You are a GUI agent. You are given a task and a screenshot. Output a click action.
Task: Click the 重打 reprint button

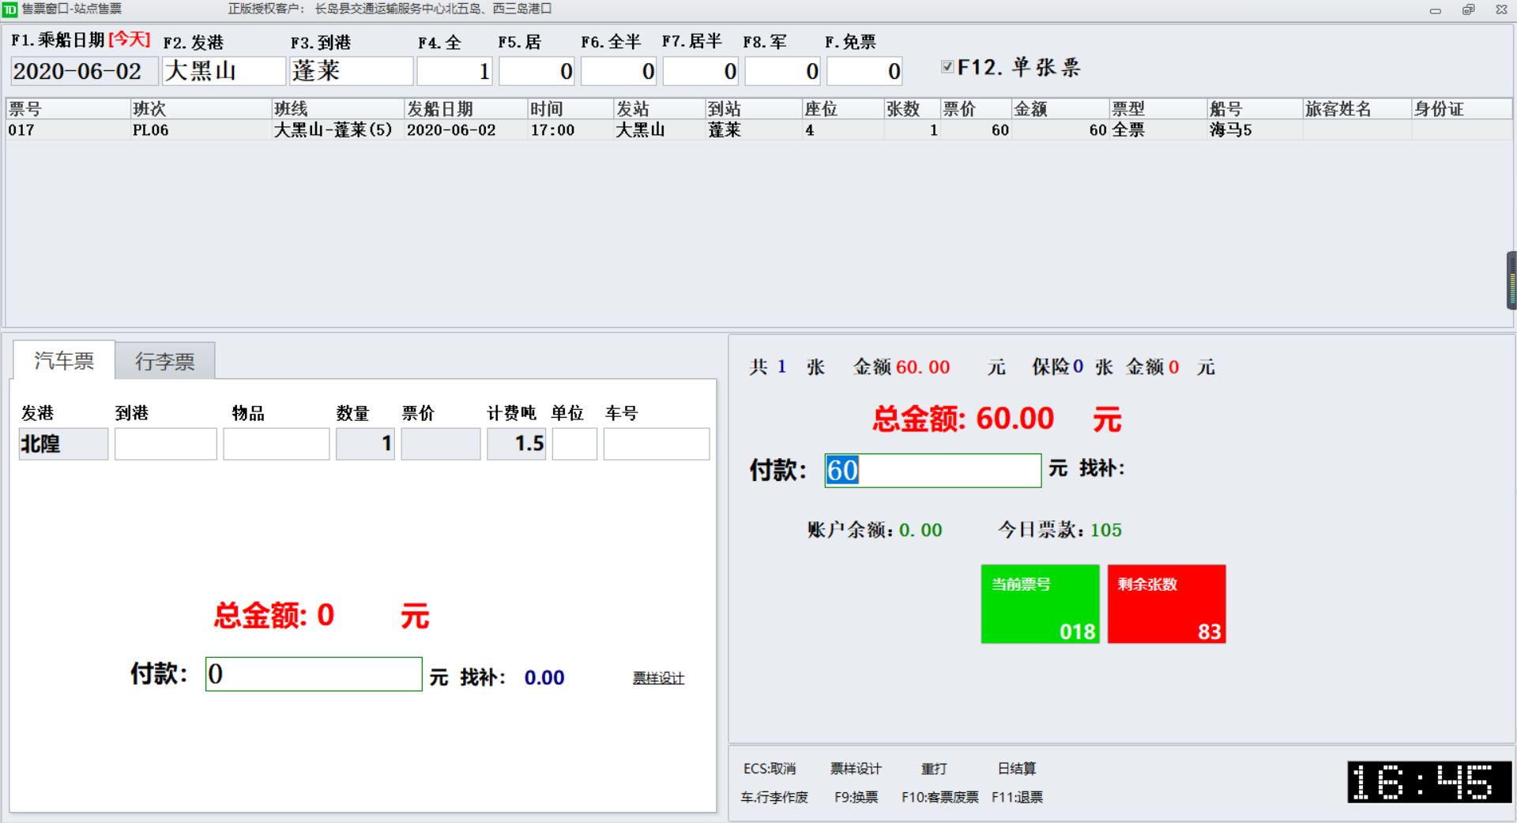(933, 769)
